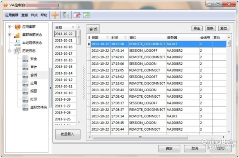Screen dimensions: 239x158
Task: Click the log icon beside 报警
Action: pos(25,91)
